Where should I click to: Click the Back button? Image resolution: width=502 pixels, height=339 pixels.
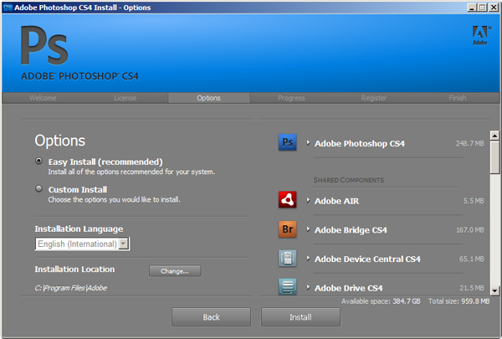point(211,317)
